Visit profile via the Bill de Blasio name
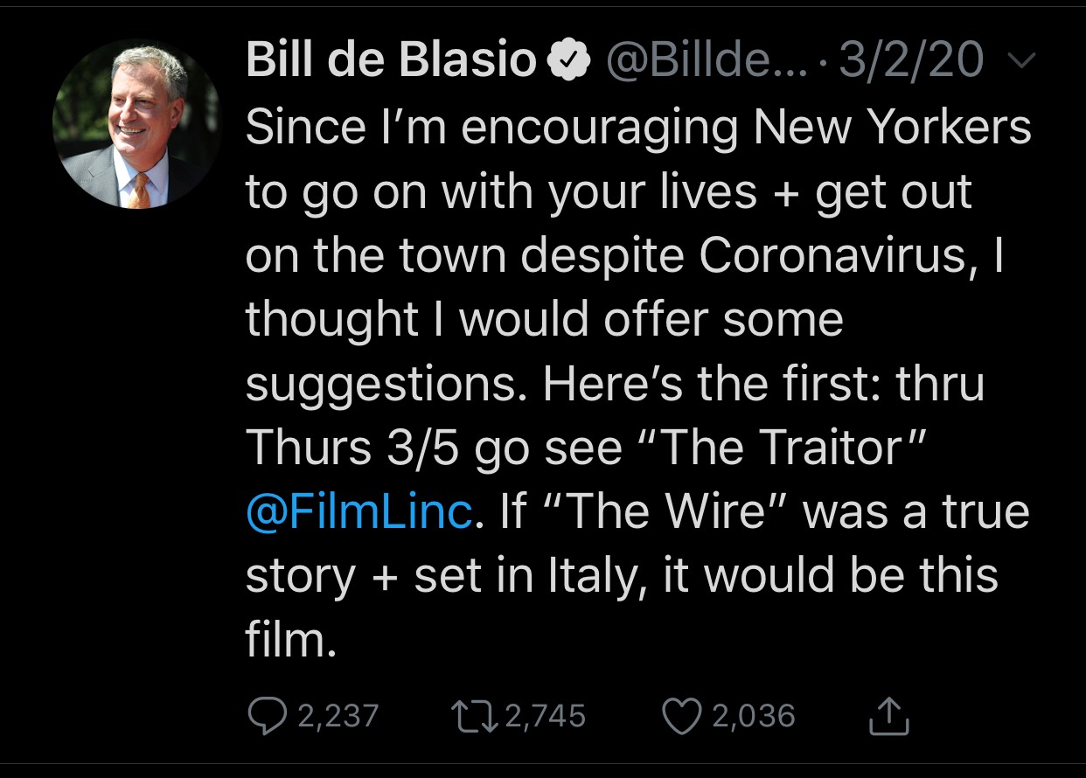The height and width of the screenshot is (778, 1086). [390, 59]
